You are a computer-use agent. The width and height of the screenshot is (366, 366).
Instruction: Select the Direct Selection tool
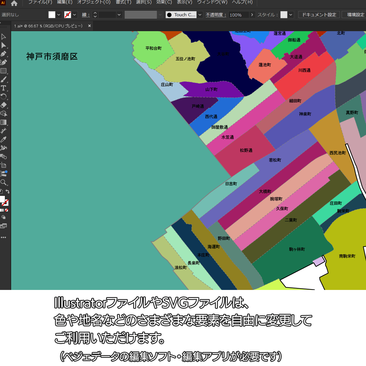pyautogui.click(x=4, y=45)
